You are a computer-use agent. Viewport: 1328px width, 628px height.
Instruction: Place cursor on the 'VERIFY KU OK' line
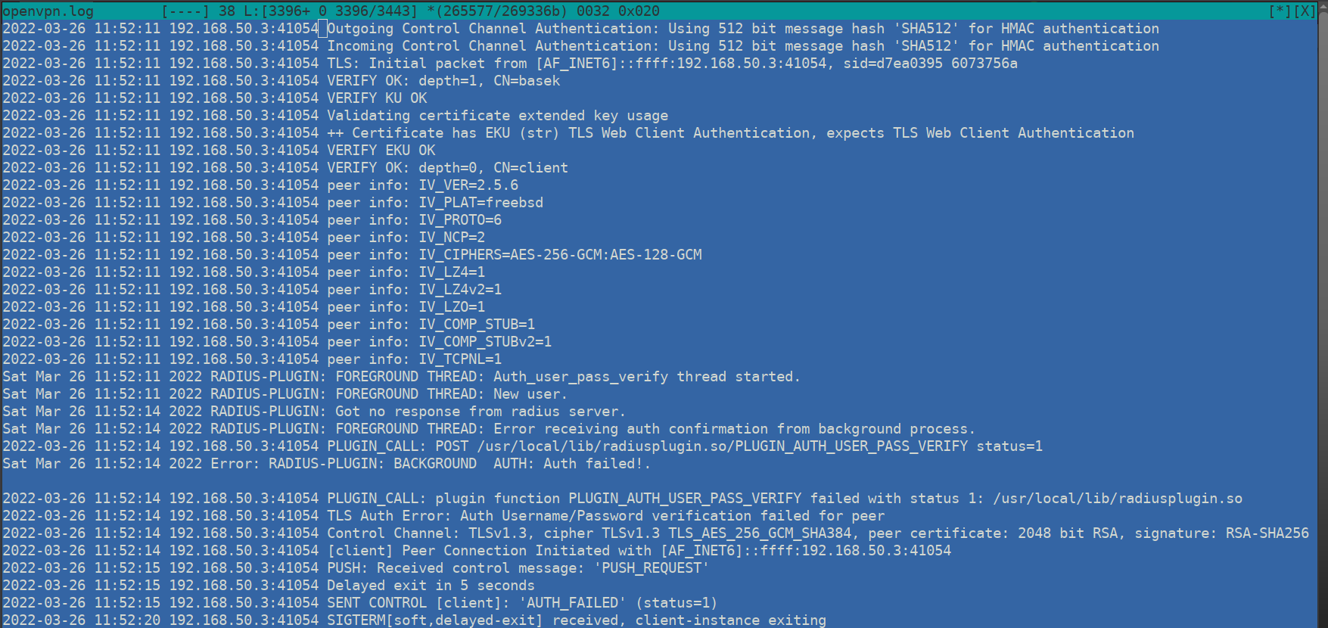pyautogui.click(x=377, y=98)
